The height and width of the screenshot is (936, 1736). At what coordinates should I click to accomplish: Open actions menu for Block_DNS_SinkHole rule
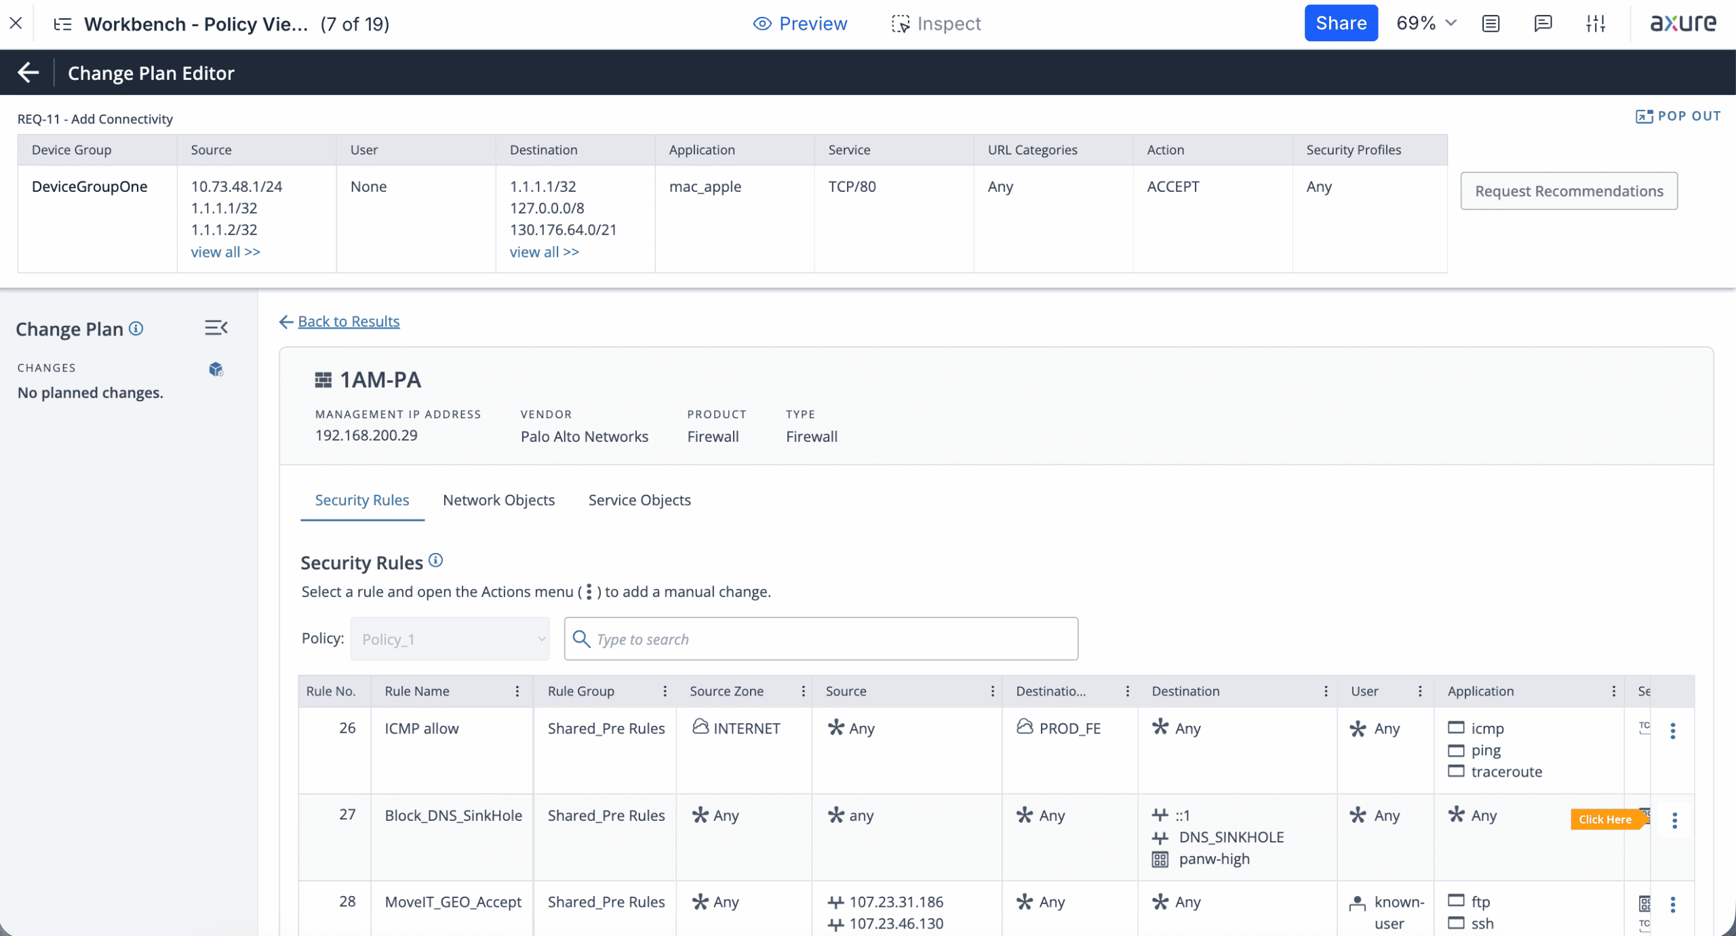click(x=1674, y=820)
